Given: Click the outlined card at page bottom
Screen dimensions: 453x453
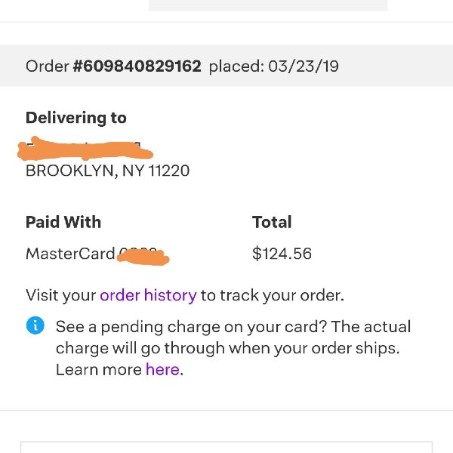Looking at the screenshot, I should point(226,447).
